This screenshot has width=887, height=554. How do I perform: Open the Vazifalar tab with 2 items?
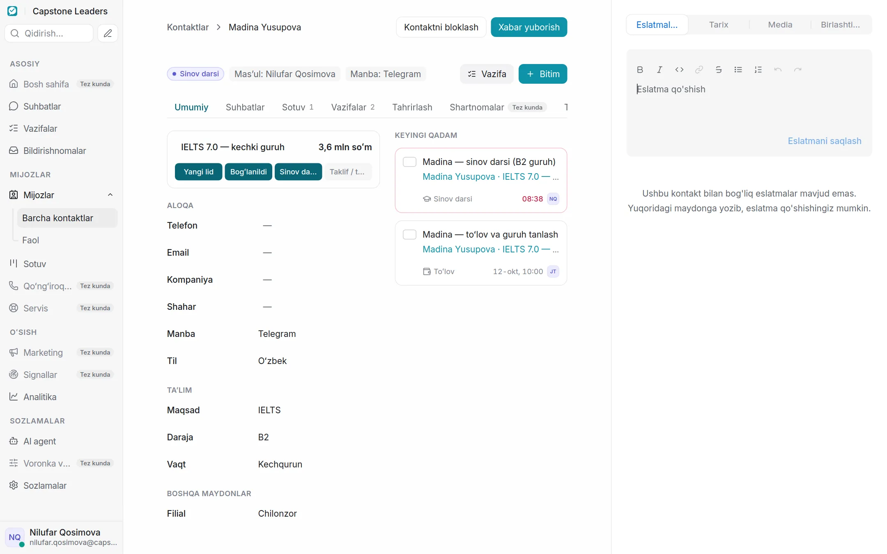pos(353,107)
